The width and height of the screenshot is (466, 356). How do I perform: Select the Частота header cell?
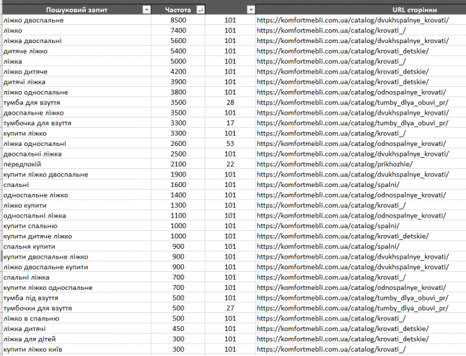pyautogui.click(x=178, y=10)
